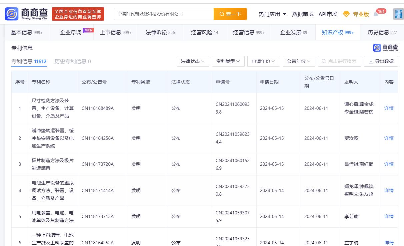Click the 商商查 logo in the patent panel
404x246 pixels.
[386, 48]
